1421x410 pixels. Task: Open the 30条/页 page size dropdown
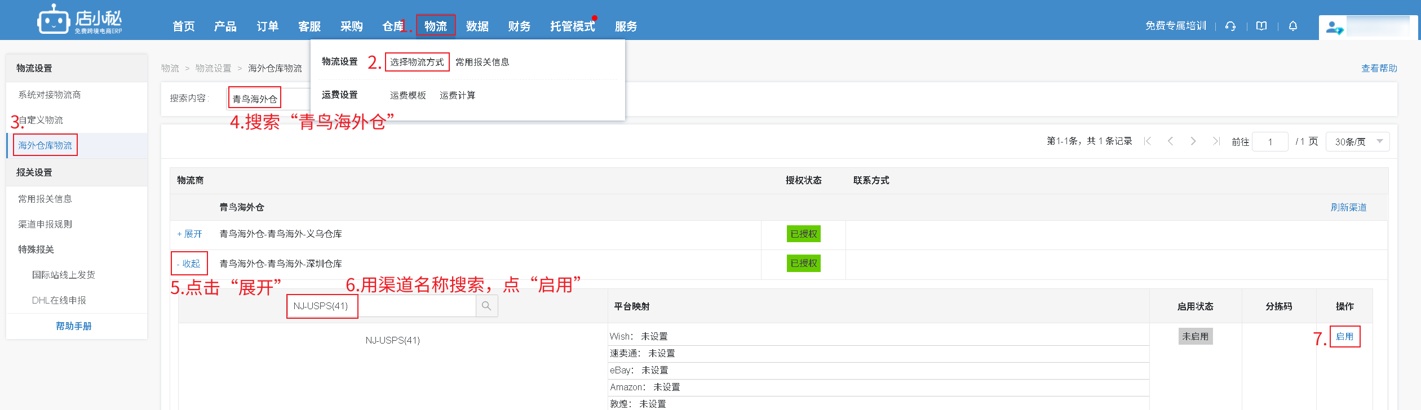click(1357, 142)
